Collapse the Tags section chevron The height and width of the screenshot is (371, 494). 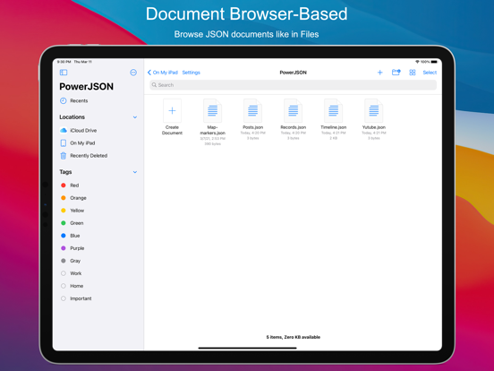point(135,172)
